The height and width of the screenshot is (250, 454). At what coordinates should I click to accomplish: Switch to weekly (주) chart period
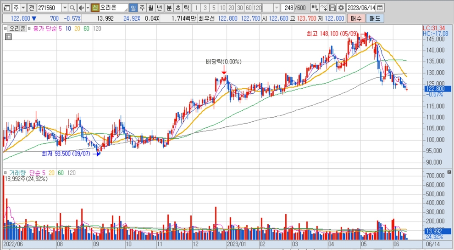[x=142, y=8]
